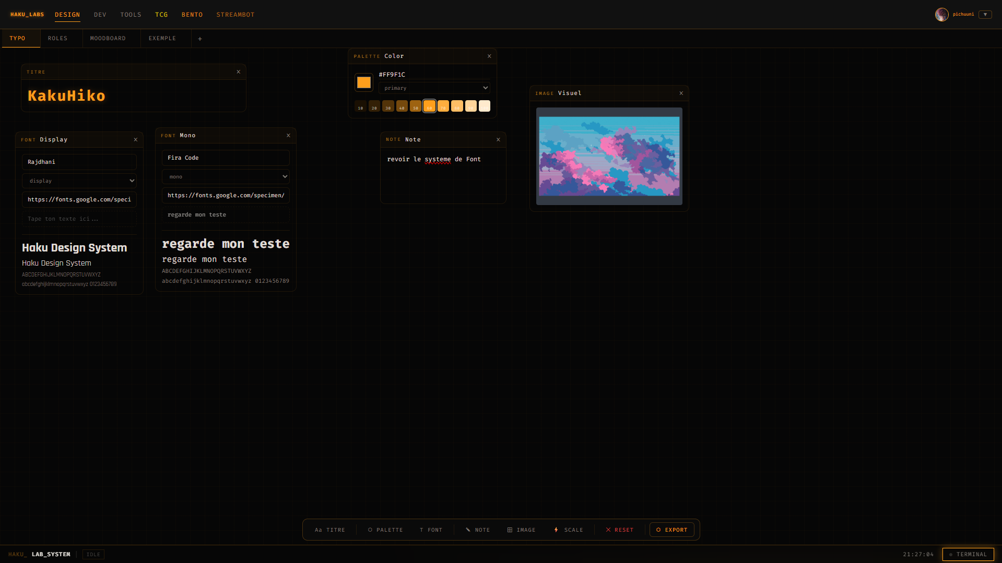Open the MOODBOARD tab
The width and height of the screenshot is (1002, 563).
pyautogui.click(x=108, y=38)
